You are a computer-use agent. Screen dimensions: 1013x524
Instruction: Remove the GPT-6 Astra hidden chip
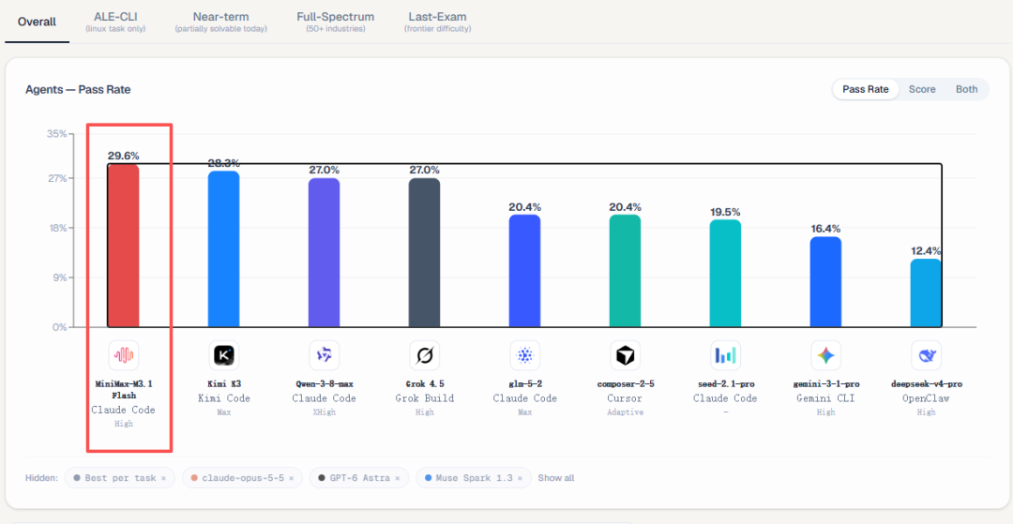tap(398, 478)
